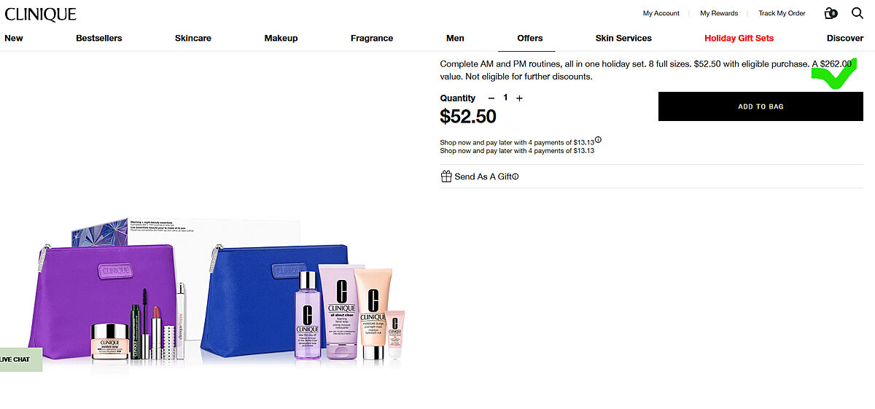Open My Rewards link
875x409 pixels.
pos(719,13)
